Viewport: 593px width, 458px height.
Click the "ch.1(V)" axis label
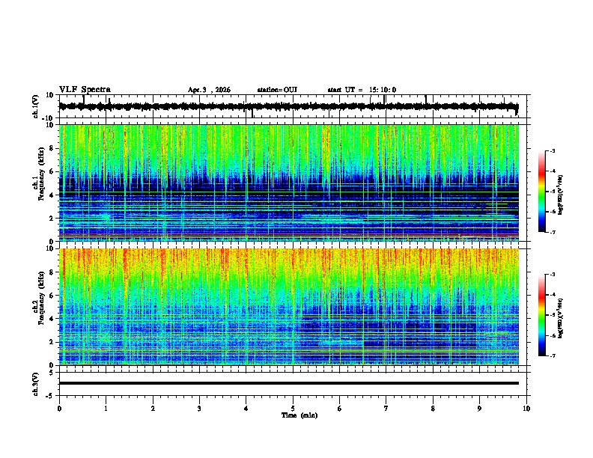(36, 106)
